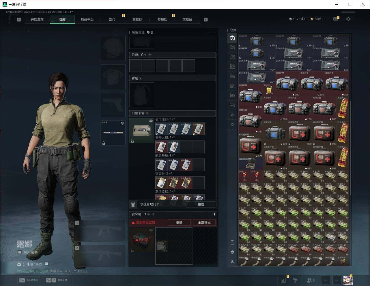Open the bar chart statistics icon

coord(283,280)
